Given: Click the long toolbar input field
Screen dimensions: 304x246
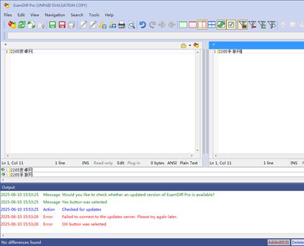Looking at the screenshot, I should coord(156,36).
